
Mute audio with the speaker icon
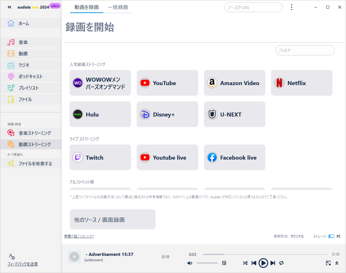click(x=190, y=263)
